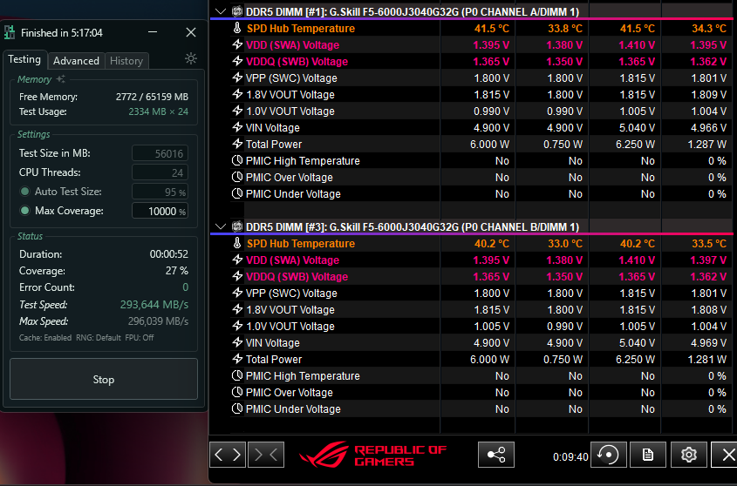Switch to the Advanced tab
The image size is (737, 486).
(76, 61)
